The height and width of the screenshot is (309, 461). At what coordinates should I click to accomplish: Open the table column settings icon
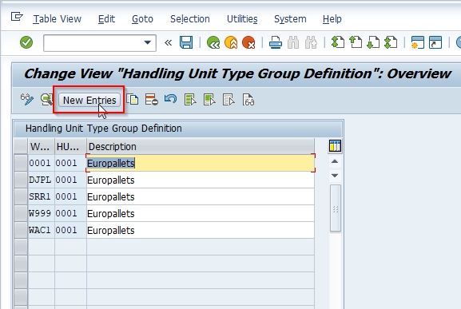[335, 145]
